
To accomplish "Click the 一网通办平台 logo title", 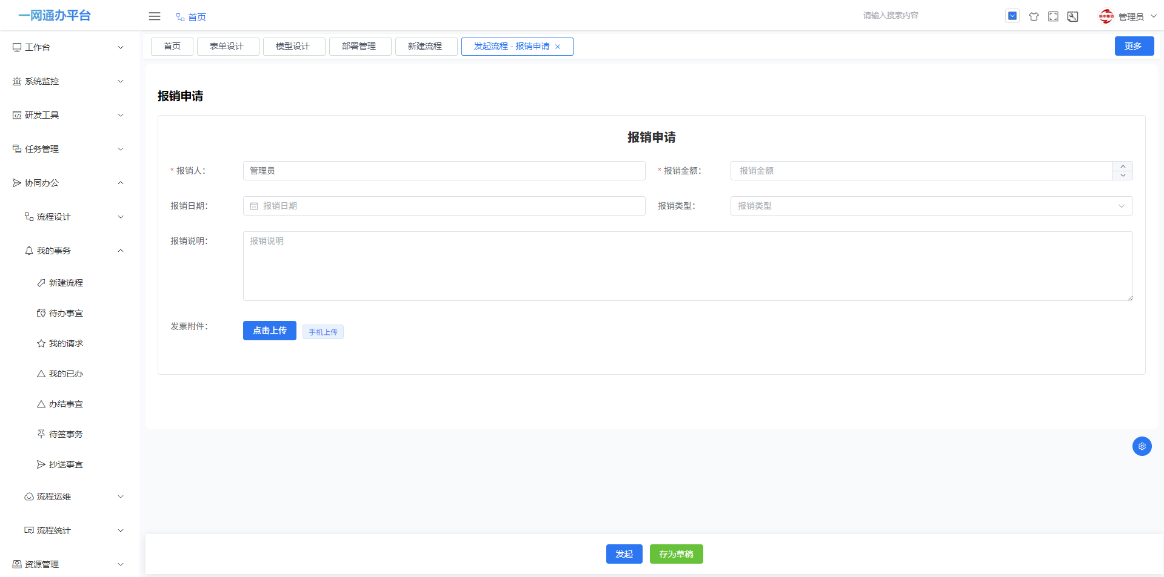I will pyautogui.click(x=55, y=15).
